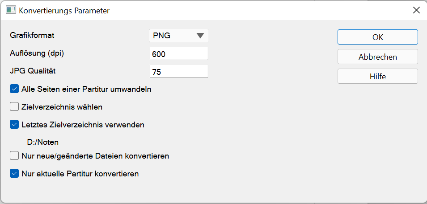Click the Letztes Zielverzeichnis verwenden label text
The height and width of the screenshot is (204, 427).
tap(83, 125)
